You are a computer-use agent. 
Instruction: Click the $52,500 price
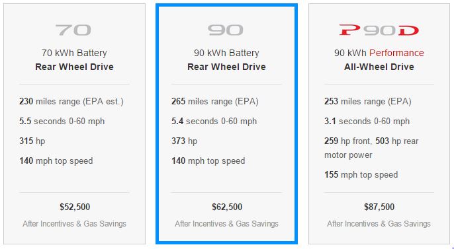75,207
